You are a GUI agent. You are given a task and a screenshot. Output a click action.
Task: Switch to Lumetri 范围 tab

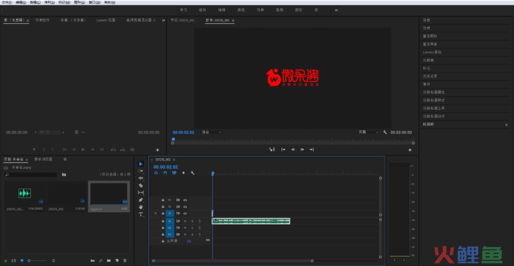pyautogui.click(x=106, y=20)
